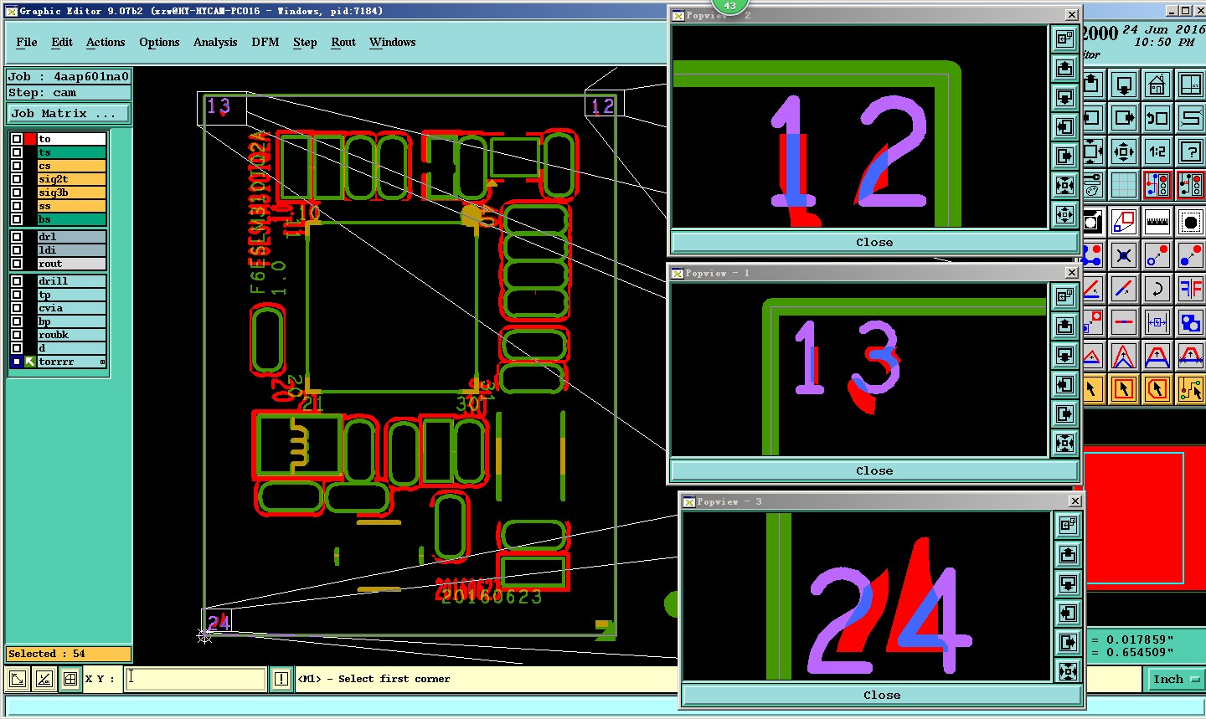Click the green arrow swatch on 'torrrr' layer
The width and height of the screenshot is (1206, 719).
(30, 362)
